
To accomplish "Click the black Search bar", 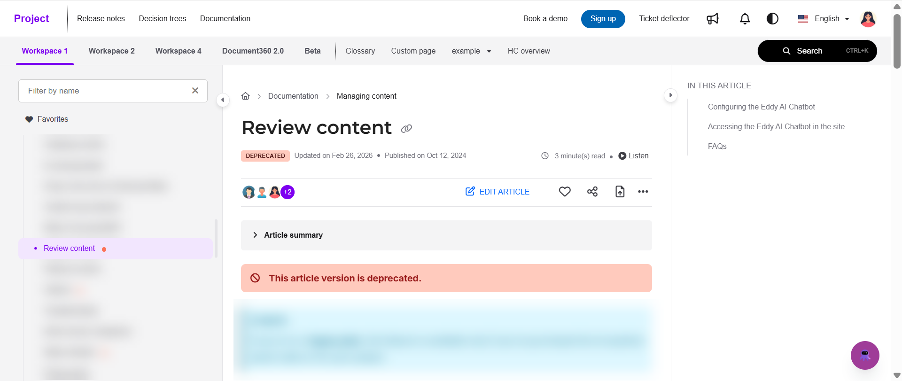I will pyautogui.click(x=817, y=51).
